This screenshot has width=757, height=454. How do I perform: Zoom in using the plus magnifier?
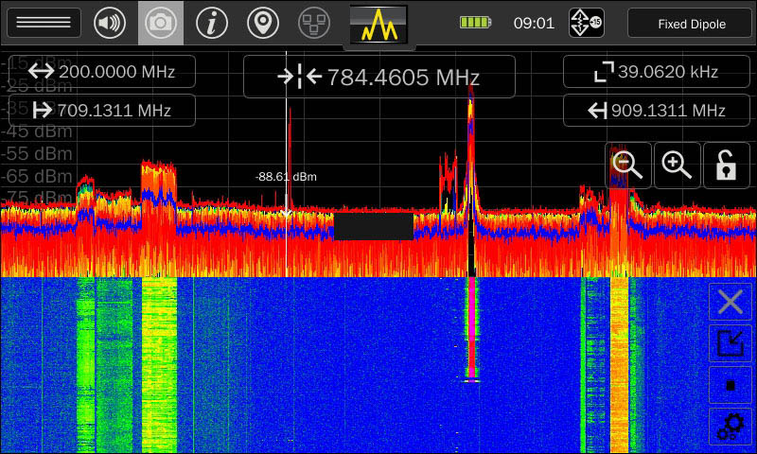tap(678, 165)
